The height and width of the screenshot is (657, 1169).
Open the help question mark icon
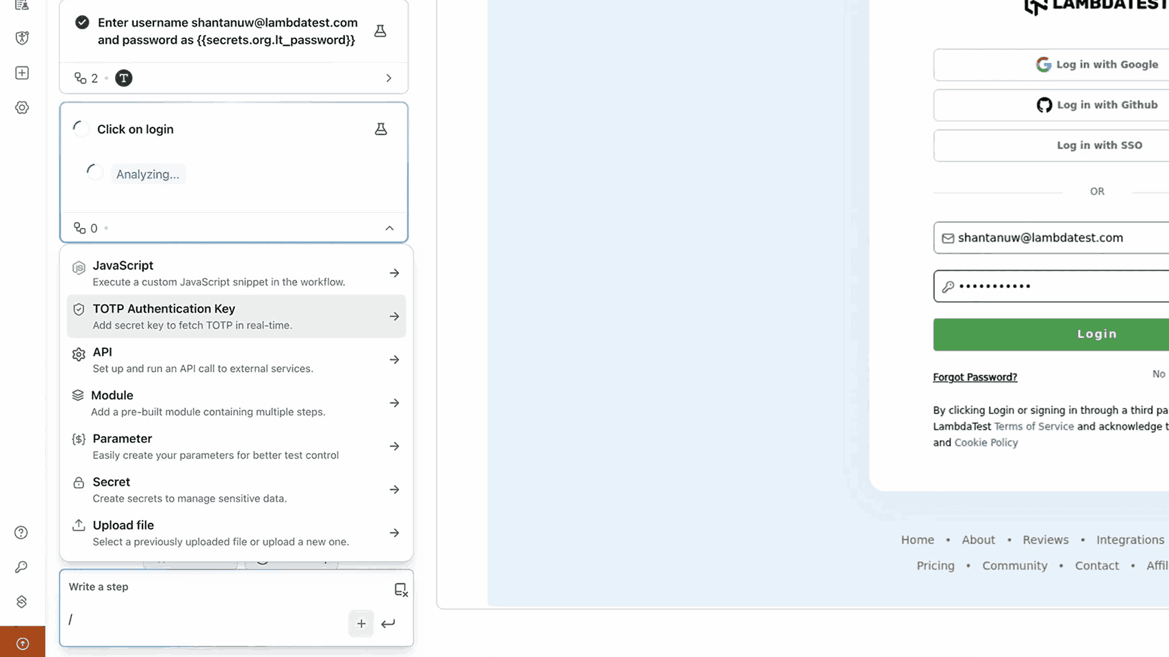pos(21,532)
